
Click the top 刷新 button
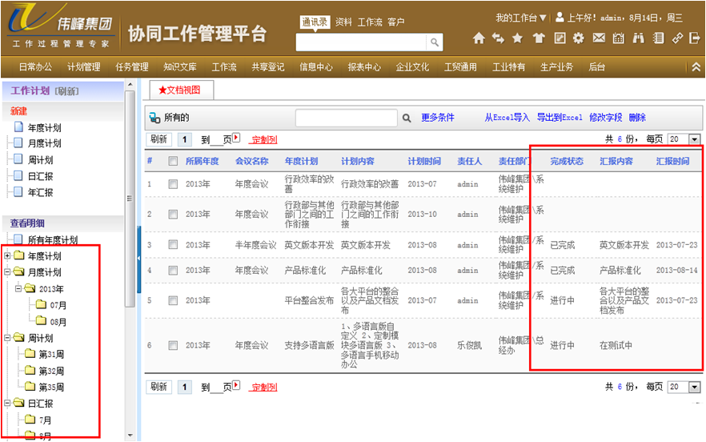[x=158, y=139]
